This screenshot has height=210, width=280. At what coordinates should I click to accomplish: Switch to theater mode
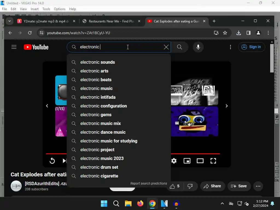(200, 161)
